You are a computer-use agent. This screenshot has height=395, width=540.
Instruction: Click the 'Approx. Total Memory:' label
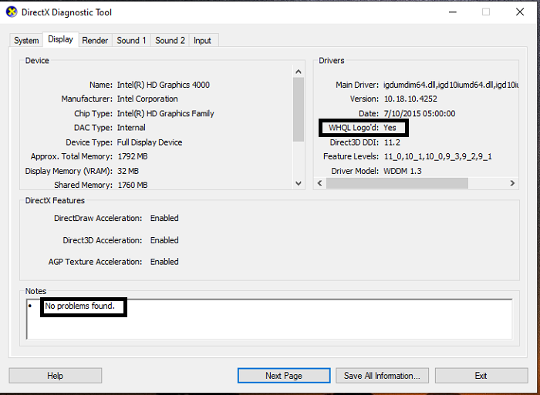pos(71,156)
